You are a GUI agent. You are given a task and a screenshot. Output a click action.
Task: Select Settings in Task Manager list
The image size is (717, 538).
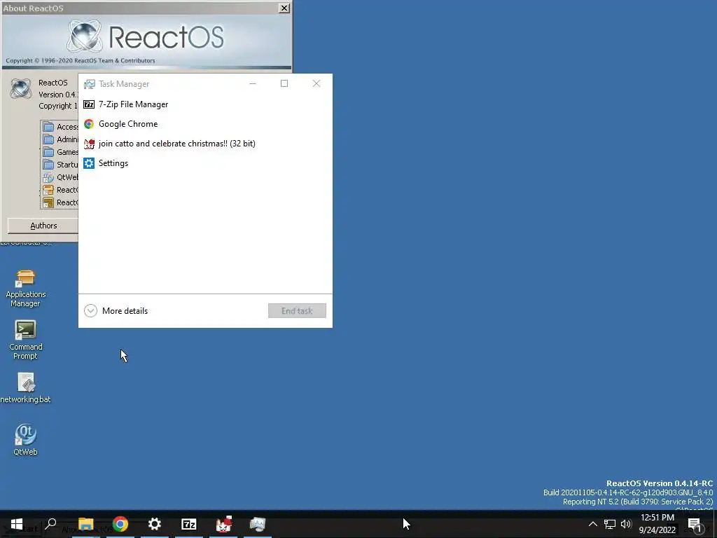(x=205, y=163)
